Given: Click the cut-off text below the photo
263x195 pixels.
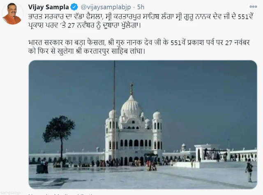Looking at the screenshot, I should [x=61, y=194].
